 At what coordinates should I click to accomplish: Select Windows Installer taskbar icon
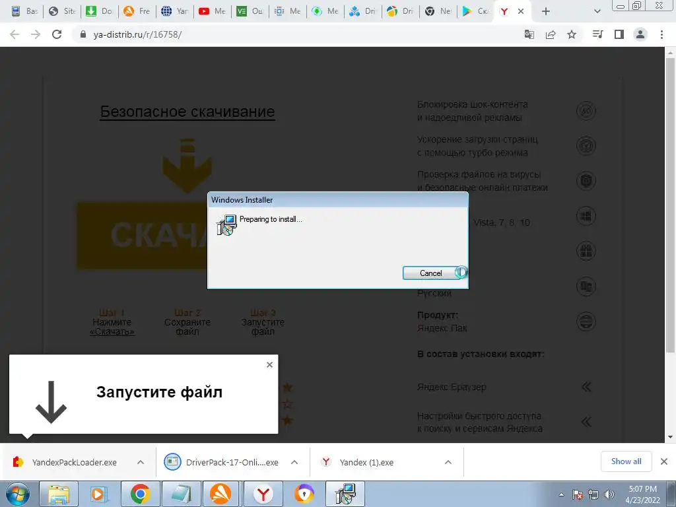[345, 494]
